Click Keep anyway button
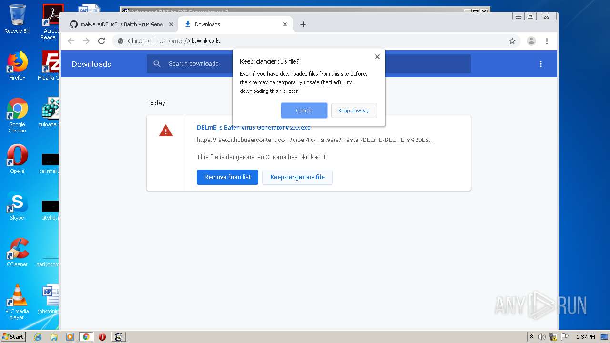 [354, 111]
